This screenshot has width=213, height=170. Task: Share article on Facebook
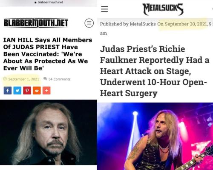point(8,90)
